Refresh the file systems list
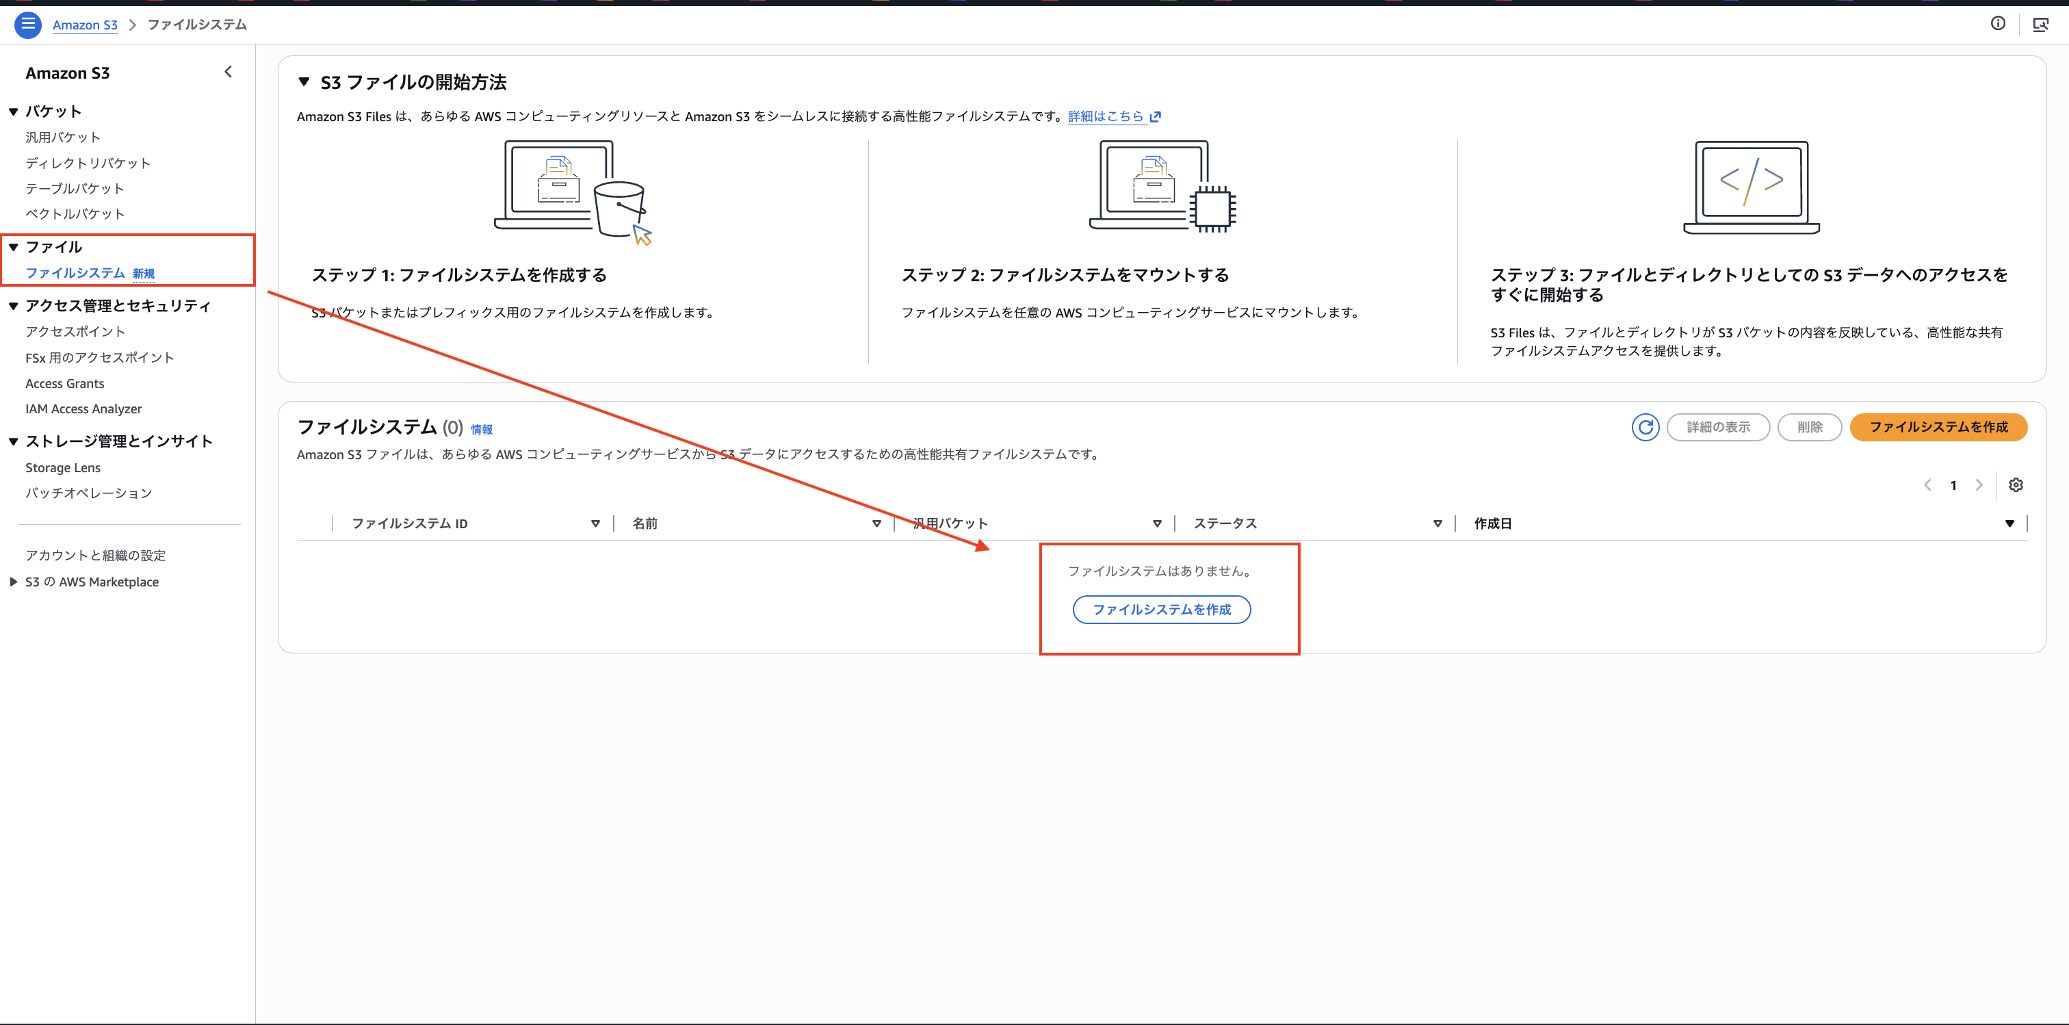Viewport: 2069px width, 1025px height. pos(1645,426)
